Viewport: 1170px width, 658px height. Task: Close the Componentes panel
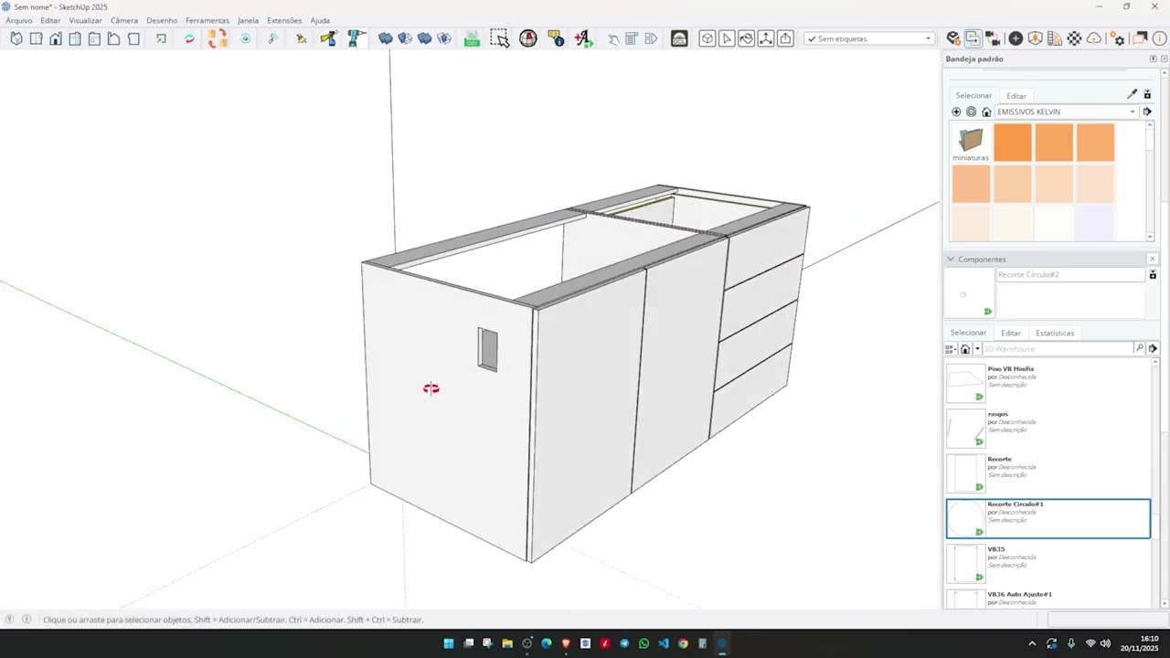1152,259
